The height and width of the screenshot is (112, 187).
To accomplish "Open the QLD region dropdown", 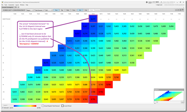I will tap(49, 10).
